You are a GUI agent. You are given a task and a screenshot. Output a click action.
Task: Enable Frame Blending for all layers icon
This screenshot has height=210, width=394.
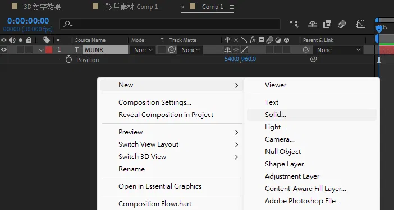(x=327, y=24)
